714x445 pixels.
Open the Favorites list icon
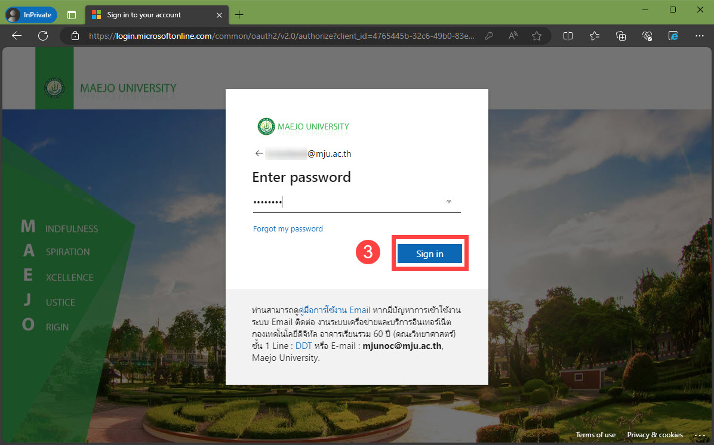(x=595, y=36)
